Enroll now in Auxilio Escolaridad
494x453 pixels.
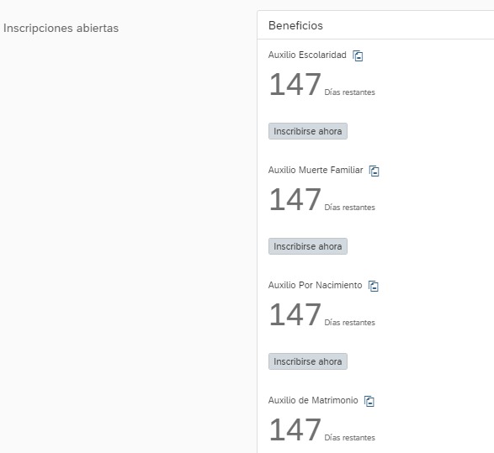pos(308,131)
